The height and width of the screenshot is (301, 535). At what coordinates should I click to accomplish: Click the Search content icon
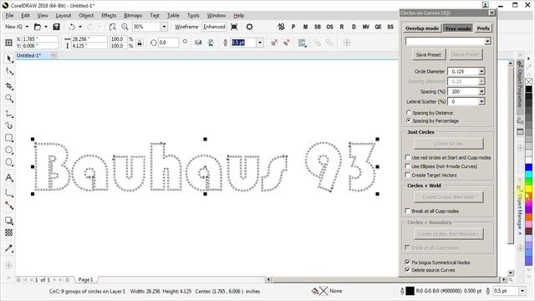click(112, 27)
